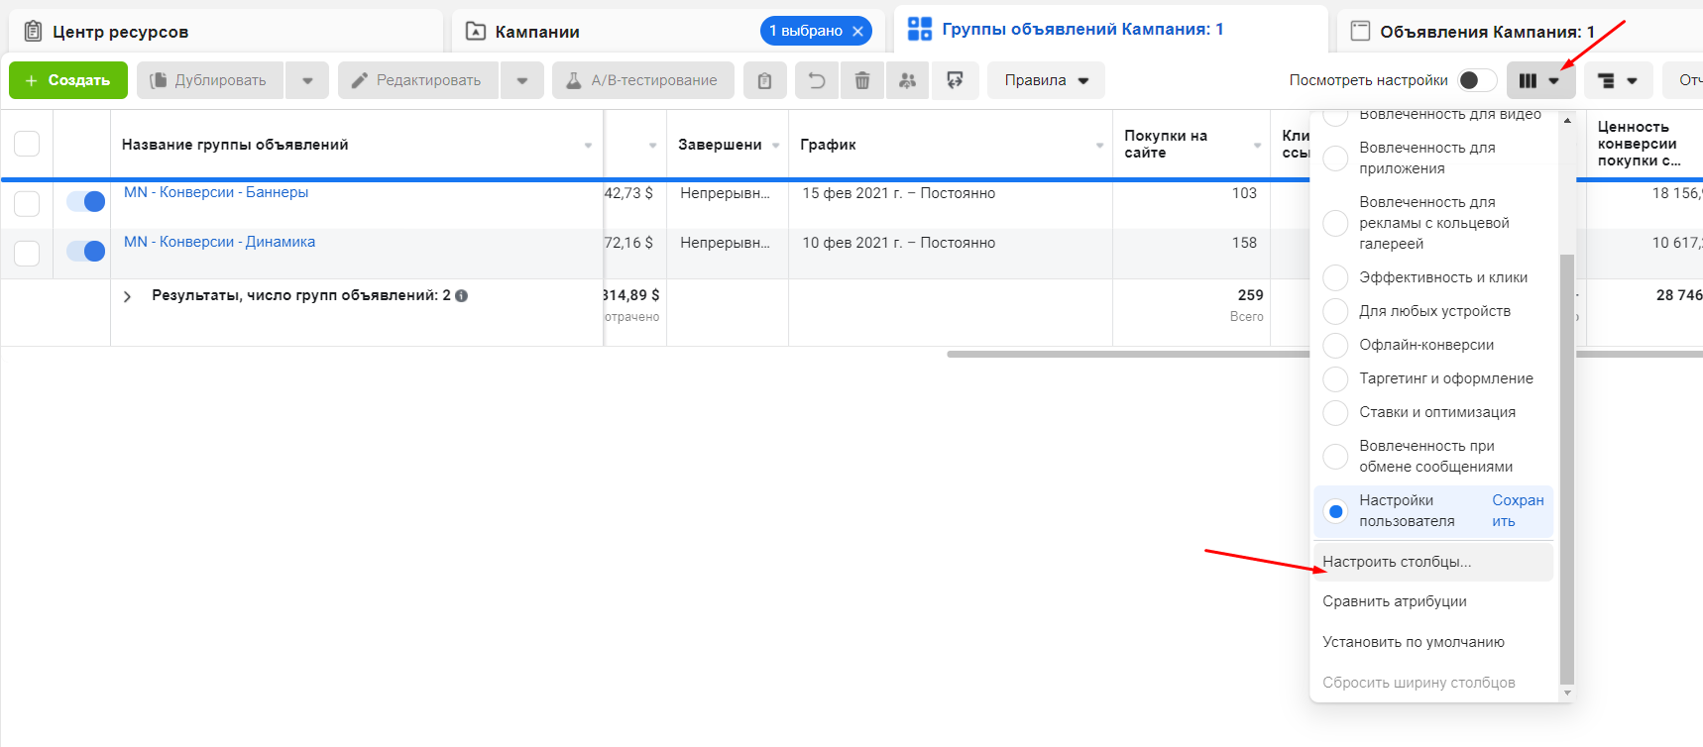Image resolution: width=1703 pixels, height=747 pixels.
Task: Open the columns selector icon
Action: (1540, 80)
